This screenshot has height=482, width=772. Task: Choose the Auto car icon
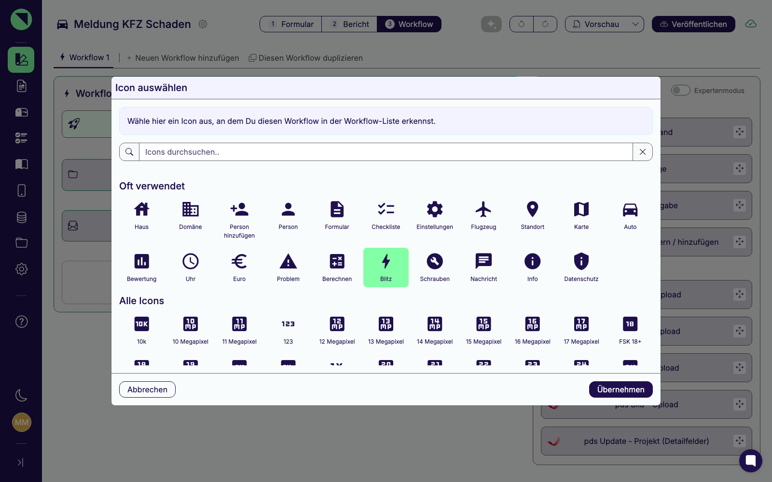point(630,215)
